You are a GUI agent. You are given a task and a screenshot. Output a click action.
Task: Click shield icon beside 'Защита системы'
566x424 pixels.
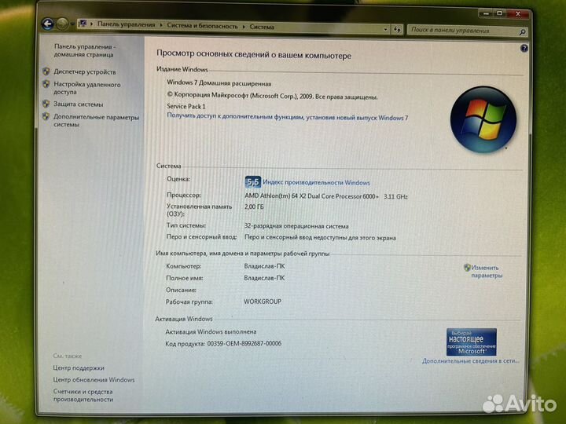point(46,104)
